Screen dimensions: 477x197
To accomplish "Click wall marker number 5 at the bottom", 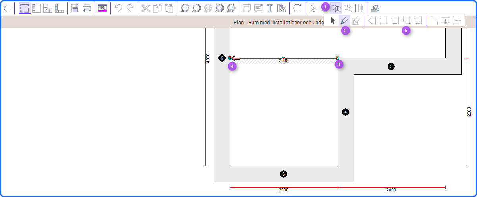I will tap(283, 174).
